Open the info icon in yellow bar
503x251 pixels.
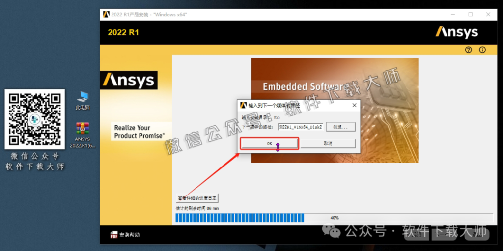pyautogui.click(x=482, y=50)
